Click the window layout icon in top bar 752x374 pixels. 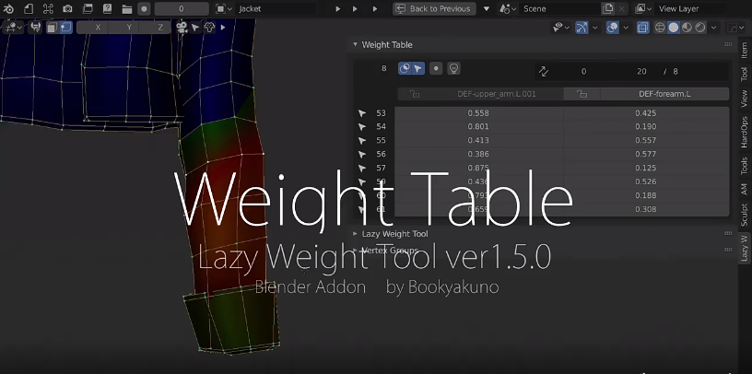point(88,8)
